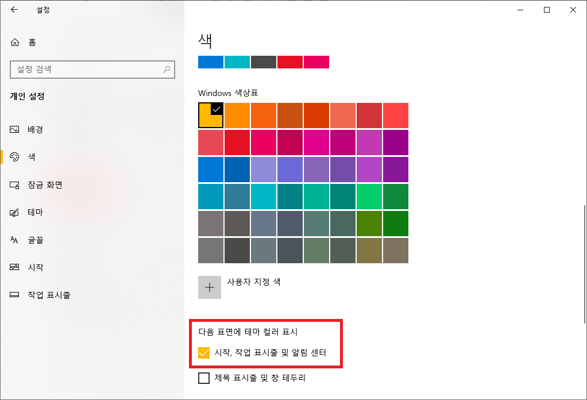Image resolution: width=587 pixels, height=400 pixels.
Task: Select the checked yellow swatch
Action: click(x=211, y=116)
